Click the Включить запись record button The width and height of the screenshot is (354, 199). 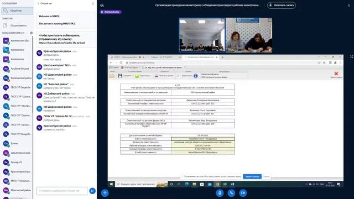[282, 5]
